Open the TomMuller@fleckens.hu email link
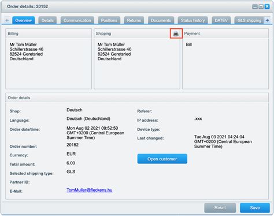The height and width of the screenshot is (216, 274). click(x=90, y=190)
